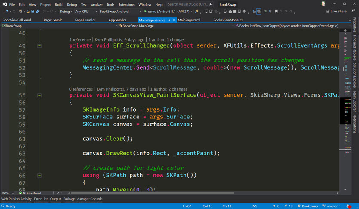Open the feedback icon next to Live Share

tap(353, 11)
